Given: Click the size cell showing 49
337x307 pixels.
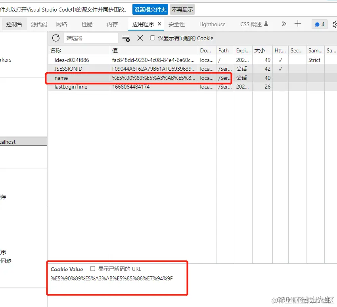Looking at the screenshot, I should tap(262, 60).
